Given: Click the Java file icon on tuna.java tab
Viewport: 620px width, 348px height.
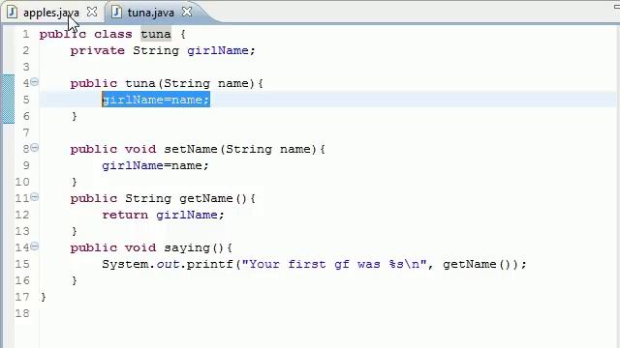Looking at the screenshot, I should click(116, 13).
